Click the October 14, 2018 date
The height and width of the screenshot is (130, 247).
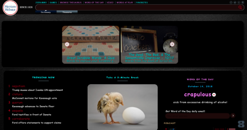200,86
